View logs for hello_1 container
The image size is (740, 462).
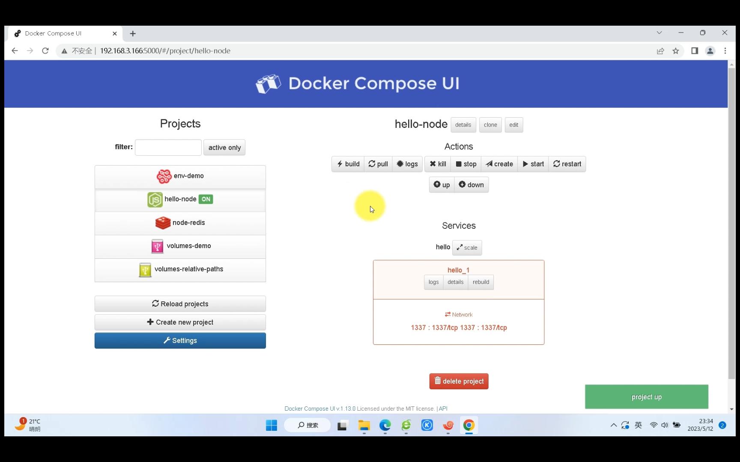tap(433, 282)
